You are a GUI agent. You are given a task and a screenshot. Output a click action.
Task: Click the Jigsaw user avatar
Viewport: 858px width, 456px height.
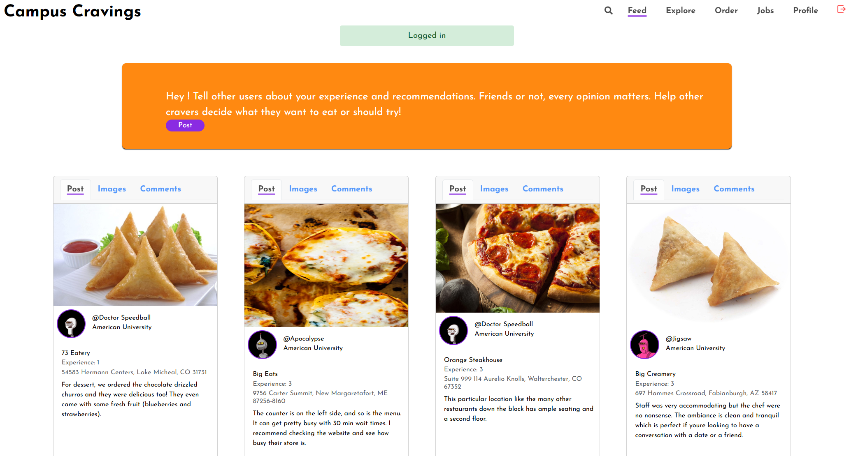644,345
